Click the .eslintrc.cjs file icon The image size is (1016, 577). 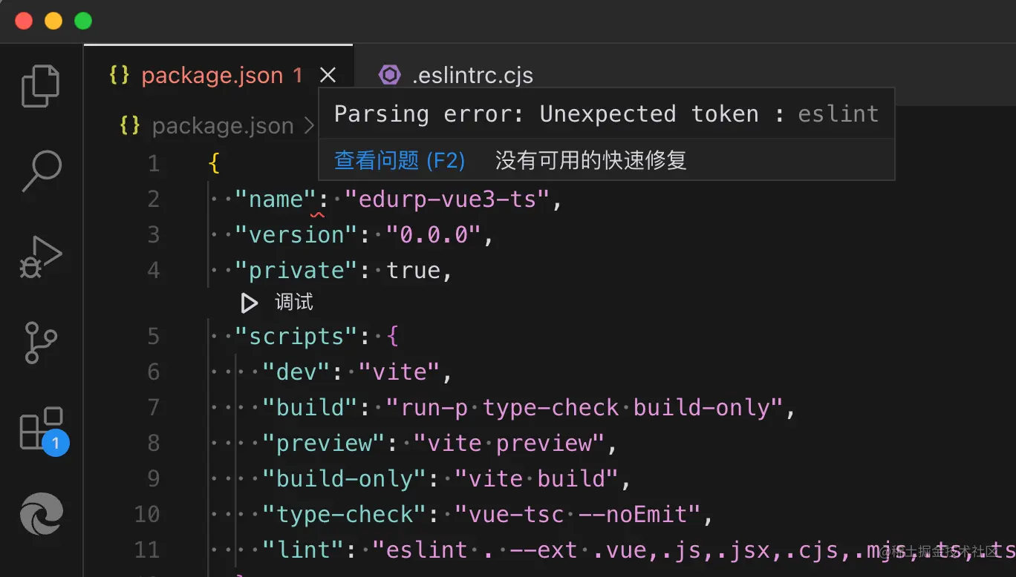[x=390, y=75]
